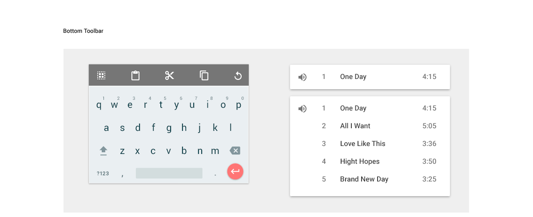
Task: Tap the letter g key
Action: 169,128
